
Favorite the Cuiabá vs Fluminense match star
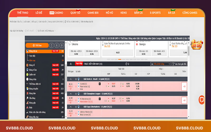76,87
